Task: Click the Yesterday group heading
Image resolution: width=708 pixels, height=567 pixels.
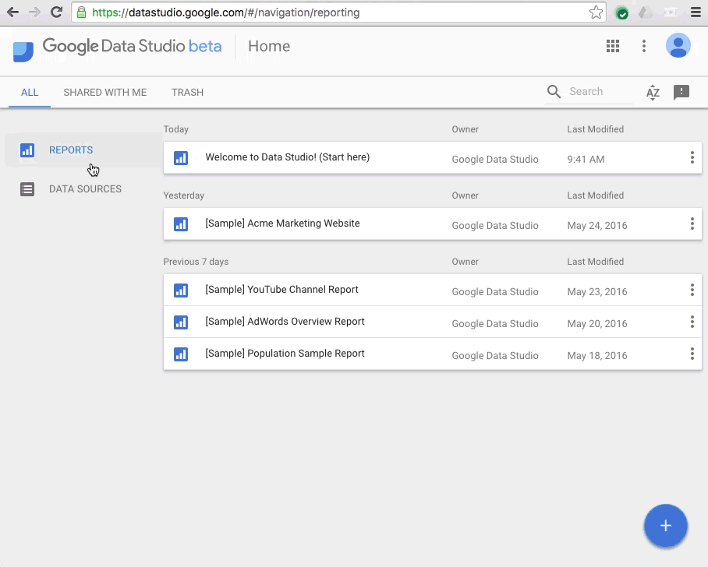Action: click(x=184, y=195)
